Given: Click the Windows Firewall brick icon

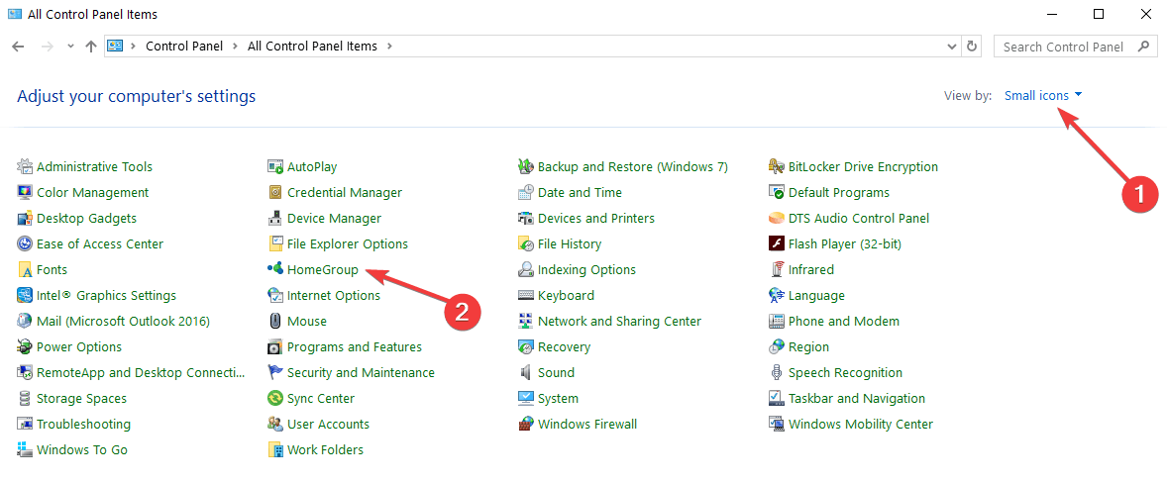Looking at the screenshot, I should 526,425.
